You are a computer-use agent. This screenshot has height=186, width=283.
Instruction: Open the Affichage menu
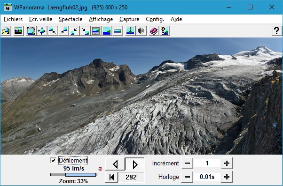pyautogui.click(x=101, y=19)
